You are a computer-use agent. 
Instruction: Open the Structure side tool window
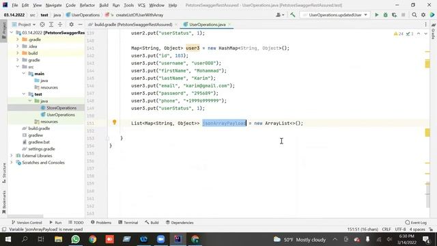pos(4,173)
